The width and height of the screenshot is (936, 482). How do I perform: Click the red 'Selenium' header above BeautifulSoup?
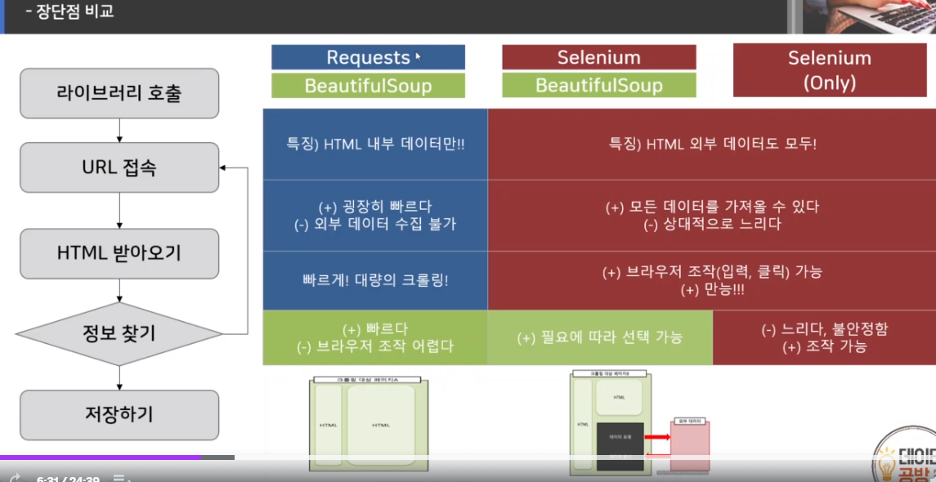(x=598, y=57)
